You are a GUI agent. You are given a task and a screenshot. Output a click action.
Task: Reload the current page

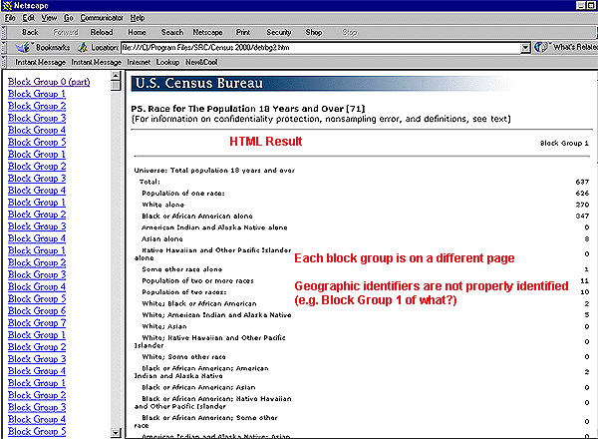[x=101, y=32]
